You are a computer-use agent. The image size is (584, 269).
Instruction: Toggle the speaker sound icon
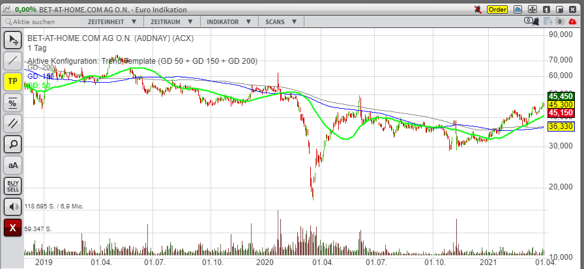pos(13,206)
